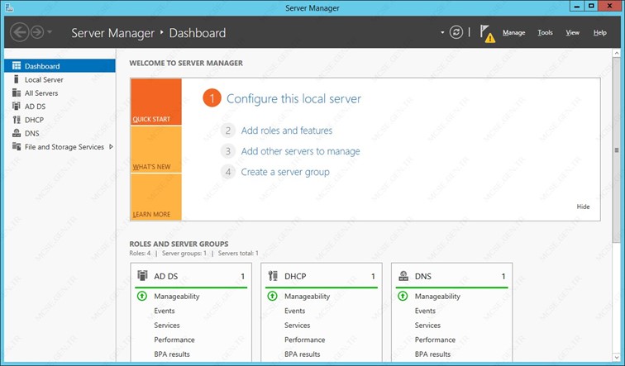
Task: Click the DNS tile title
Action: pos(423,276)
